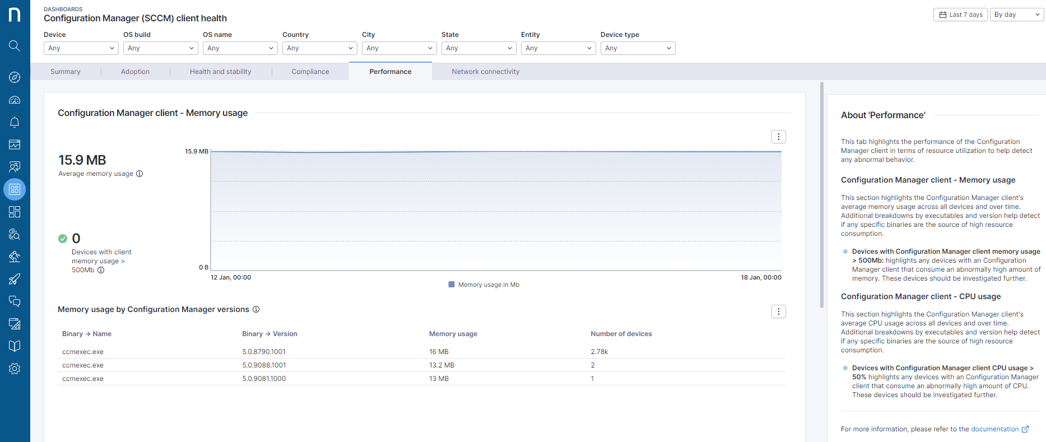1046x442 pixels.
Task: Open the user-search icon in sidebar
Action: (15, 167)
